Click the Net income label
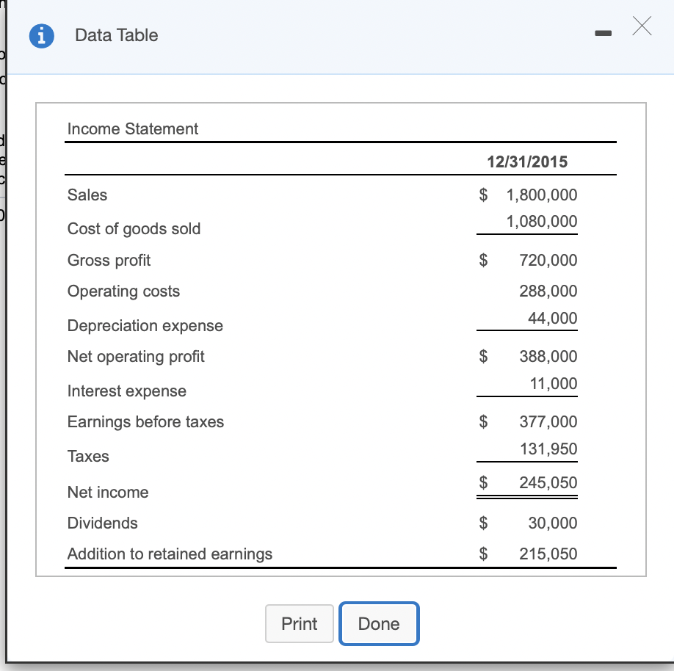Image resolution: width=674 pixels, height=671 pixels. (108, 492)
